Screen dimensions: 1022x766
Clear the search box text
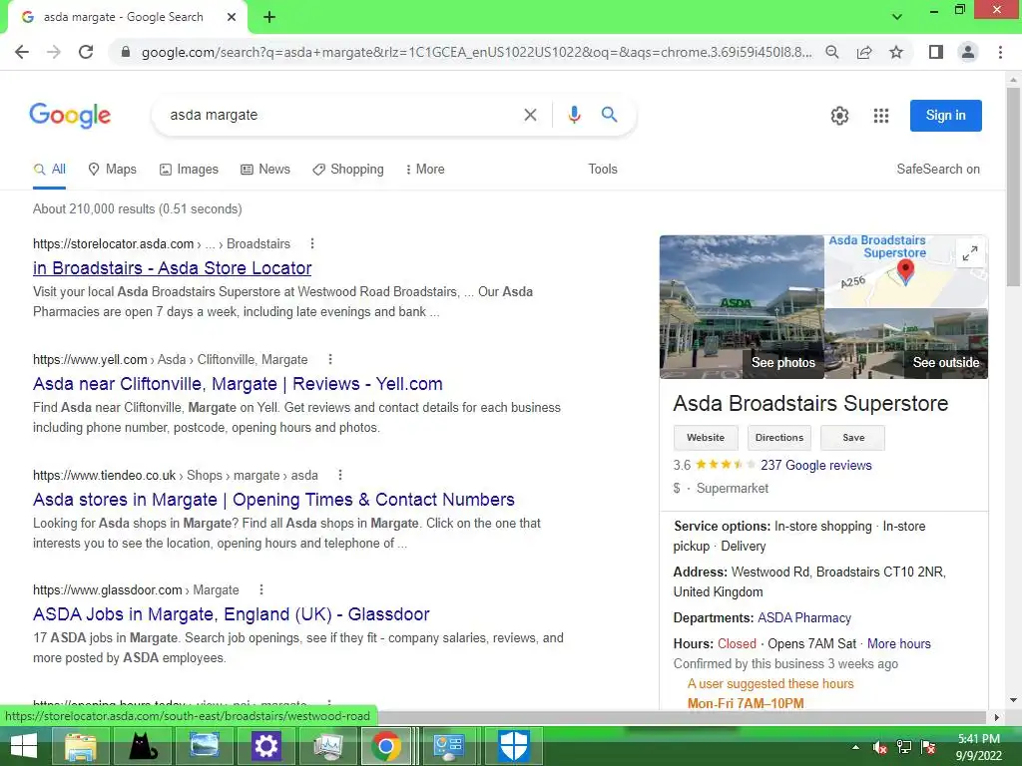point(531,115)
